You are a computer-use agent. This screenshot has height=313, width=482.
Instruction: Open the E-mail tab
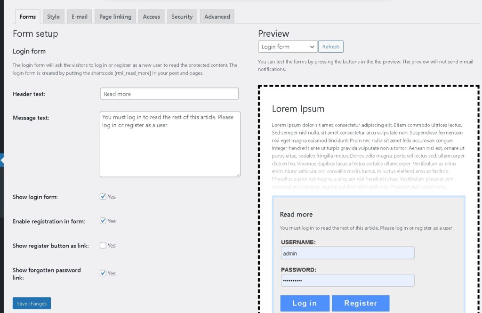(80, 16)
